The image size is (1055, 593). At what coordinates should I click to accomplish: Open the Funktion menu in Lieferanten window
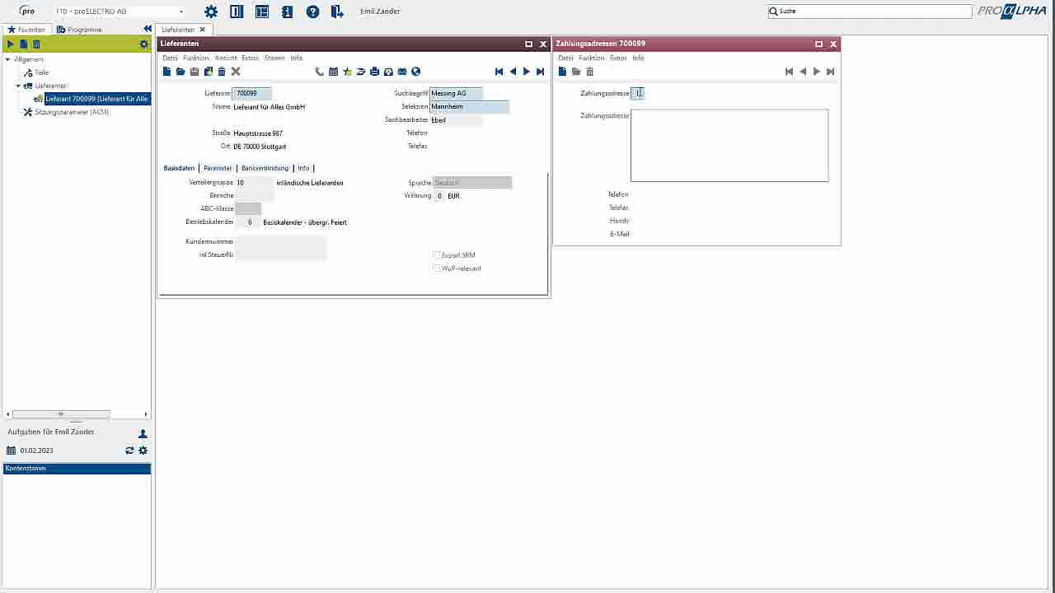pos(196,58)
